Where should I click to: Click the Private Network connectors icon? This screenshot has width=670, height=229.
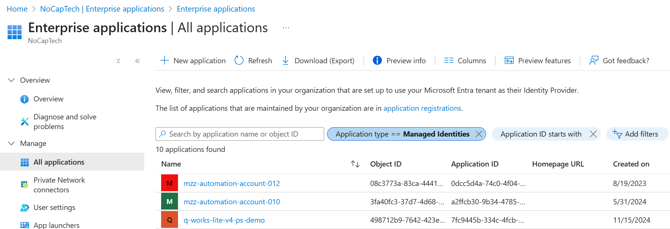tap(25, 184)
